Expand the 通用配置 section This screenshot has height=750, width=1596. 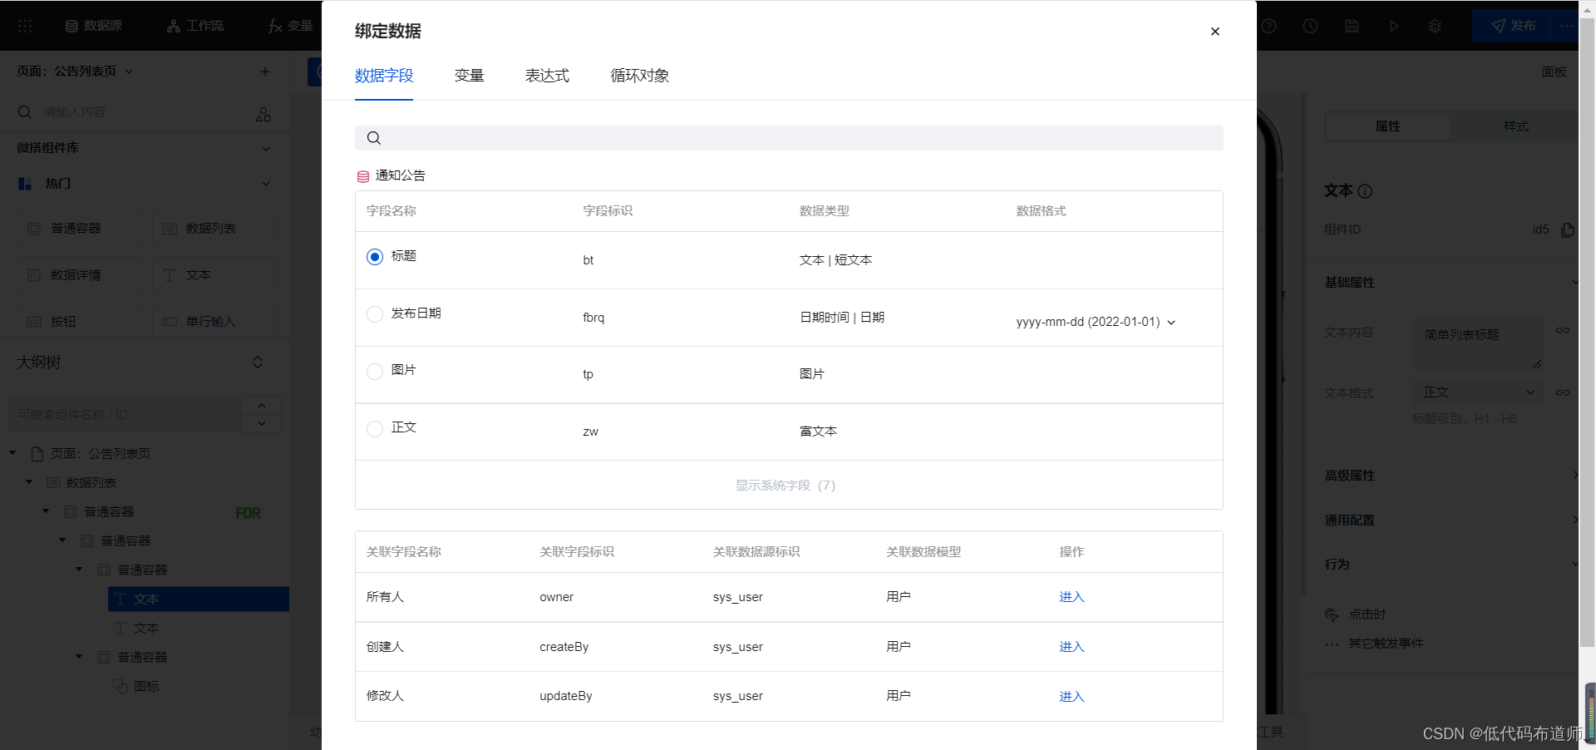1451,521
